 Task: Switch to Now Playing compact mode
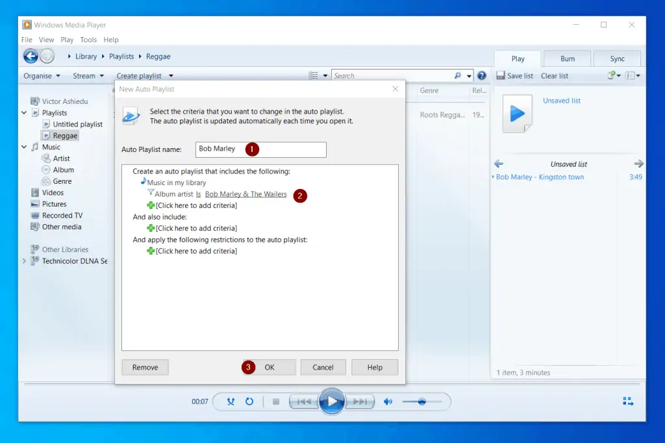(628, 401)
